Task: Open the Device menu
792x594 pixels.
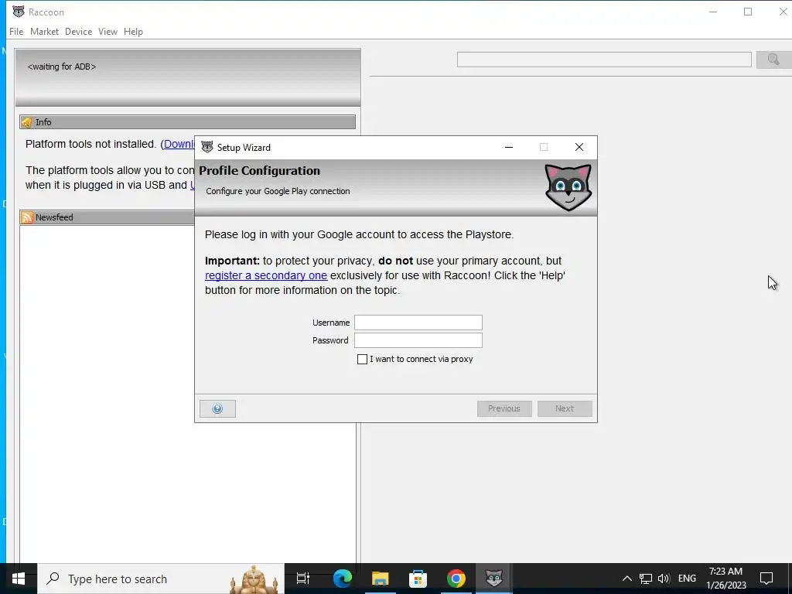Action: click(x=78, y=31)
